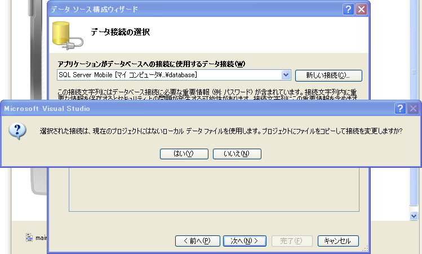The image size is (422, 254).
Task: Click the blue question mark icon in message dialog
Action: coord(17,131)
